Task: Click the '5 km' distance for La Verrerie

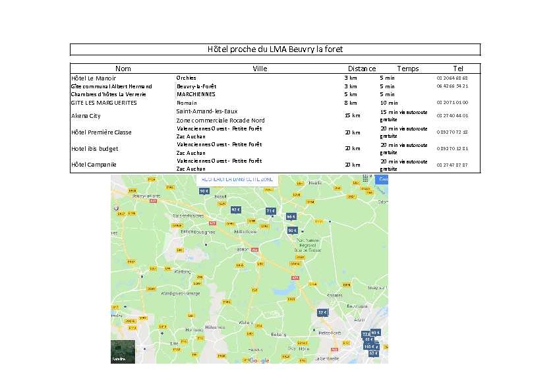Action: (351, 94)
